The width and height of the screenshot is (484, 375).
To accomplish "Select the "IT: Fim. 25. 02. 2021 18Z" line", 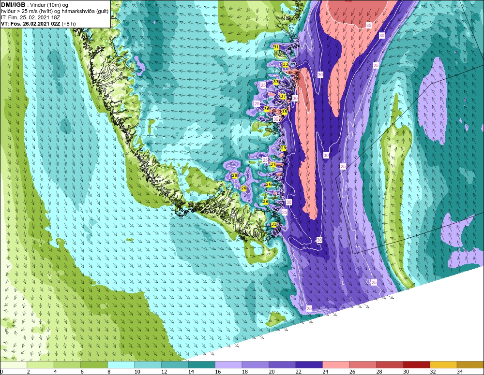I will pos(30,17).
